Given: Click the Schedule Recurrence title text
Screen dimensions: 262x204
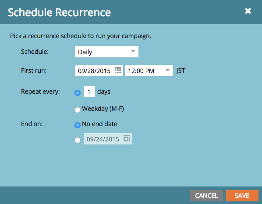Looking at the screenshot, I should pyautogui.click(x=59, y=13).
